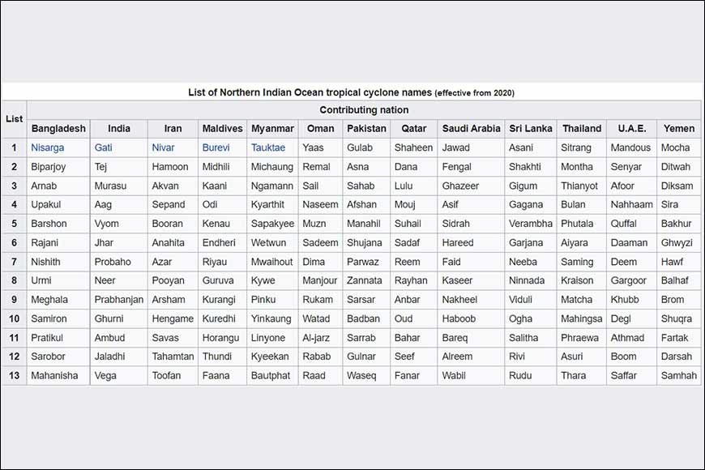705x470 pixels.
Task: Open the Tauktae link under Myanmar
Action: tap(268, 147)
